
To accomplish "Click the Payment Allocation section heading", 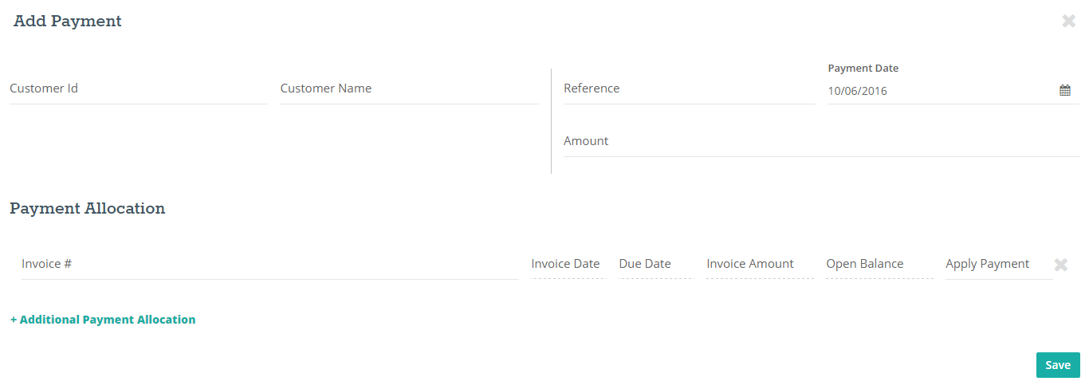I will pos(88,208).
